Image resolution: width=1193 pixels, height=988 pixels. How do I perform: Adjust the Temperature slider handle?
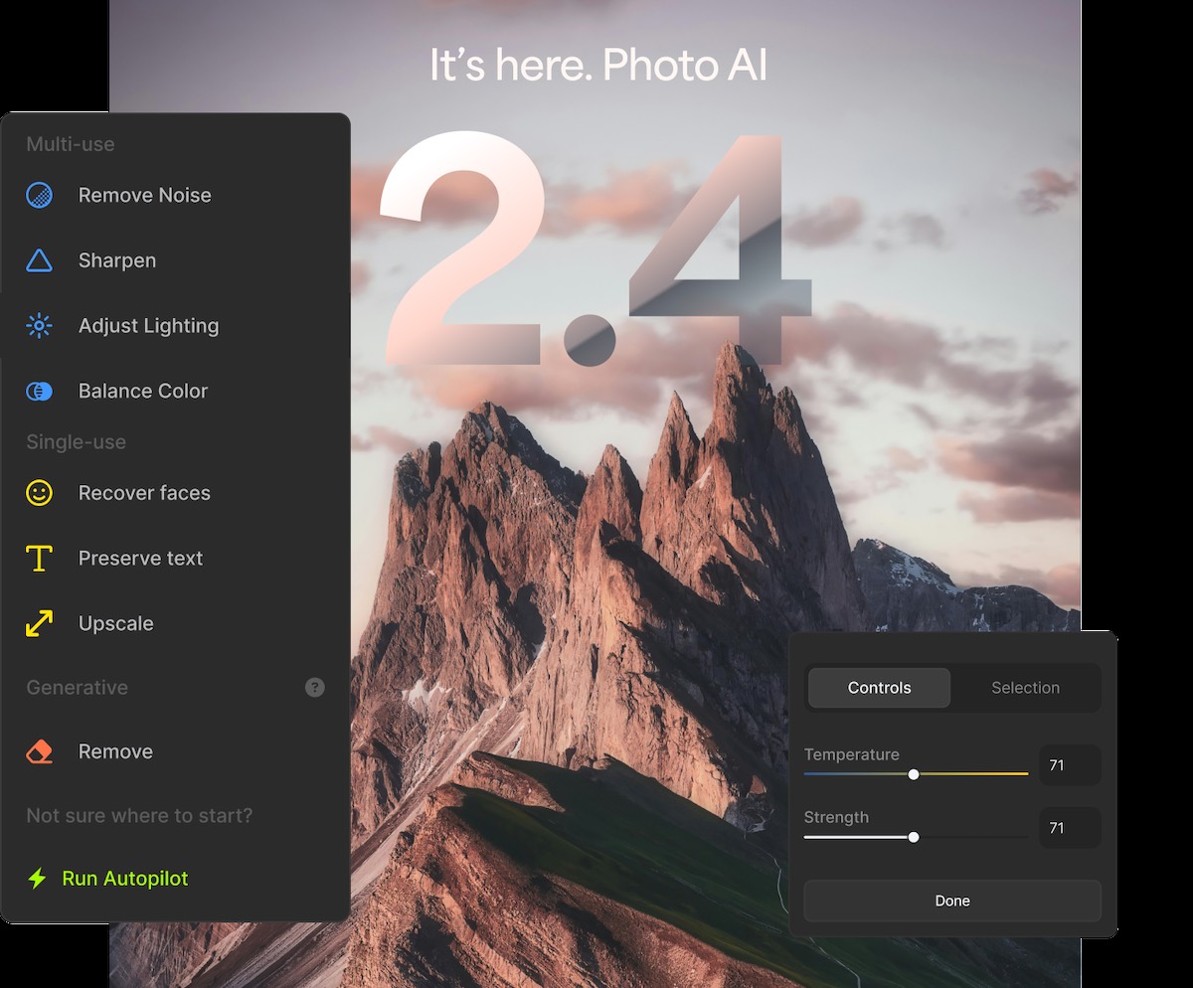click(x=914, y=773)
